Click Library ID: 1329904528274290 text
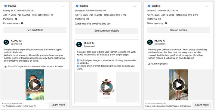 click(19, 11)
